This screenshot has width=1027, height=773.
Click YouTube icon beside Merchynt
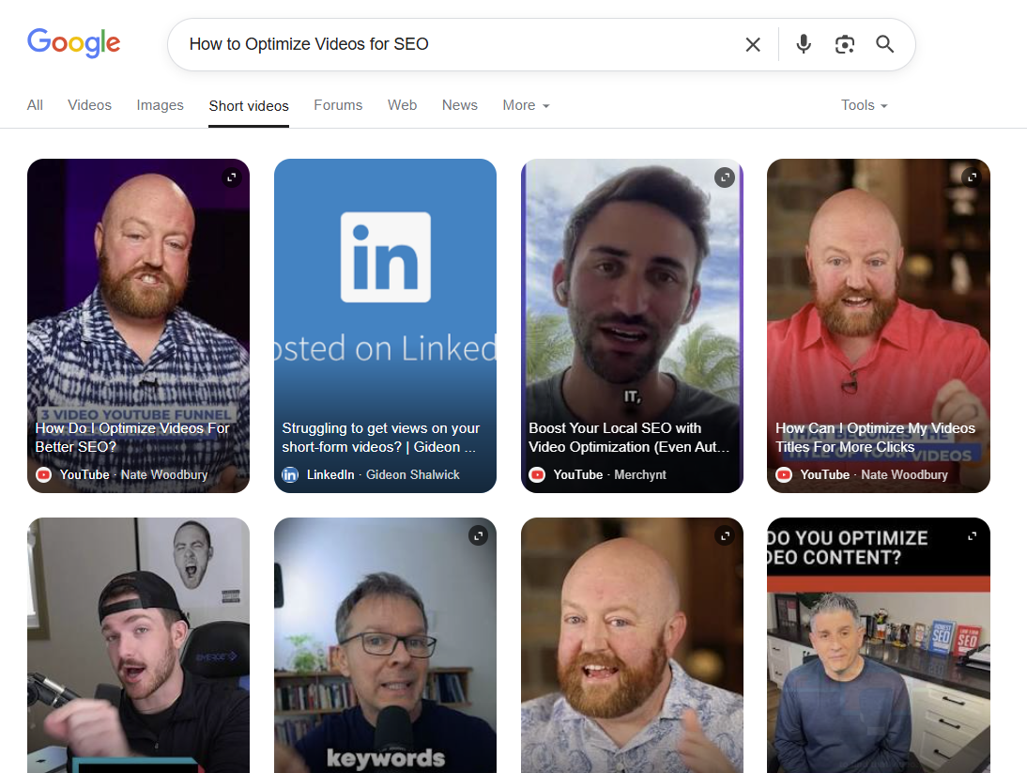(537, 474)
